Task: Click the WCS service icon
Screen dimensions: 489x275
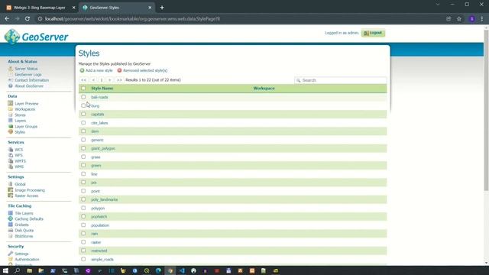Action: (x=11, y=150)
